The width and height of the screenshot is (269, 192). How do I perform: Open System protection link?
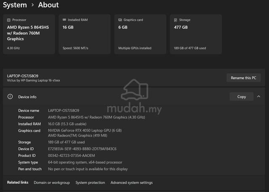point(90,183)
